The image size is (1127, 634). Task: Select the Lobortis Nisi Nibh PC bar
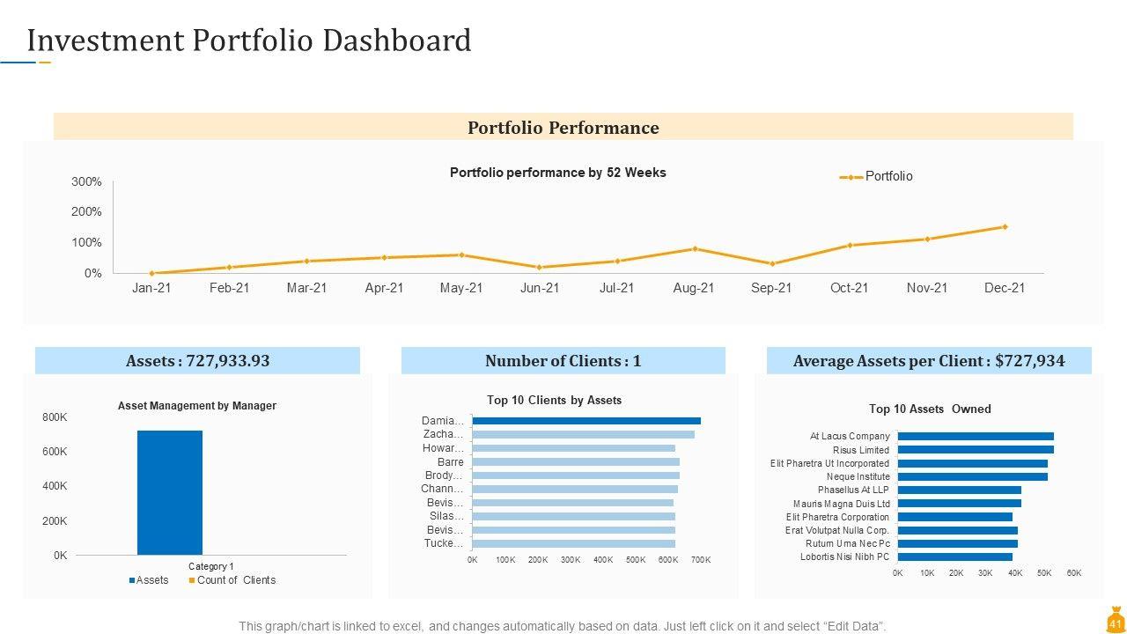pyautogui.click(x=954, y=557)
